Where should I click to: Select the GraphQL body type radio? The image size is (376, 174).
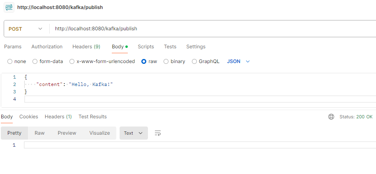(194, 61)
